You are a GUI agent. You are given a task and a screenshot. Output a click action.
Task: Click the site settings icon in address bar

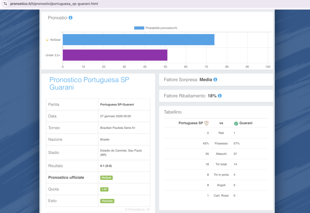5,4
